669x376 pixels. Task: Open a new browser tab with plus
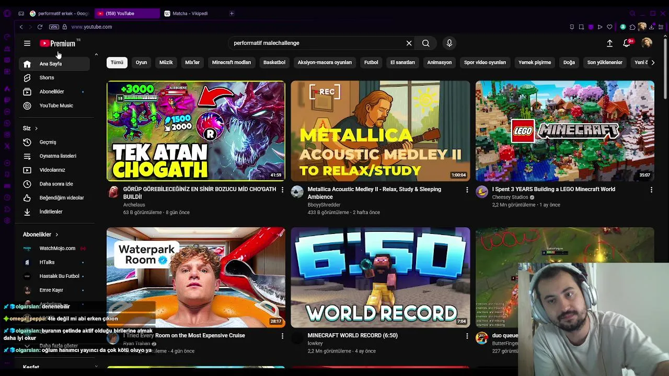232,13
